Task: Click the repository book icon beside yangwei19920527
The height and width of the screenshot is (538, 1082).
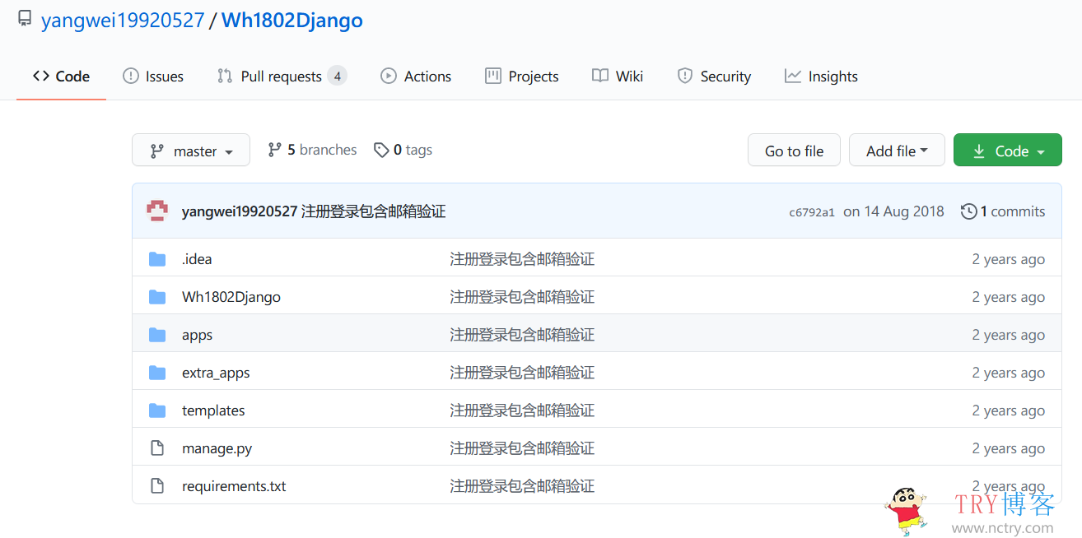Action: pos(25,20)
